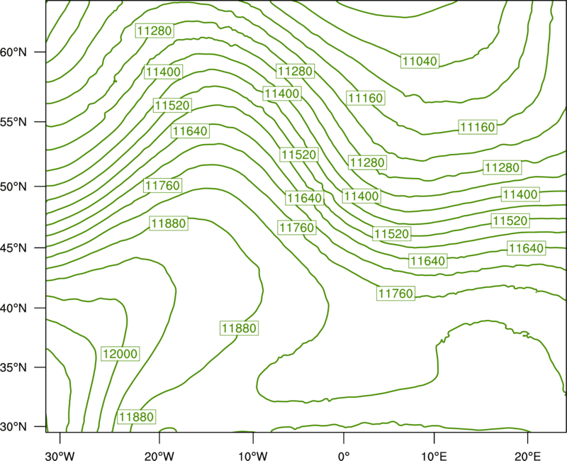Pick the 45°N latitude axis label
Viewport: 567px width, 461px height.
point(13,248)
